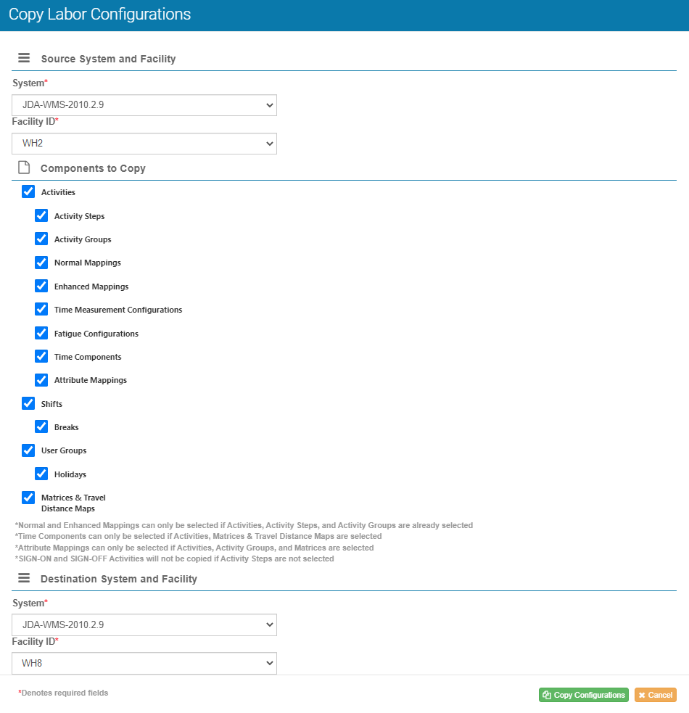Toggle the Breaks checkbox

(41, 426)
